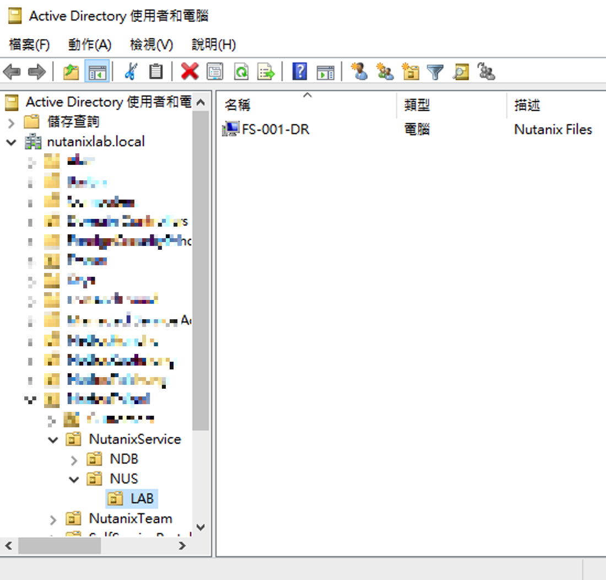Image resolution: width=606 pixels, height=580 pixels.
Task: Go up one level using folder icon
Action: [x=71, y=72]
